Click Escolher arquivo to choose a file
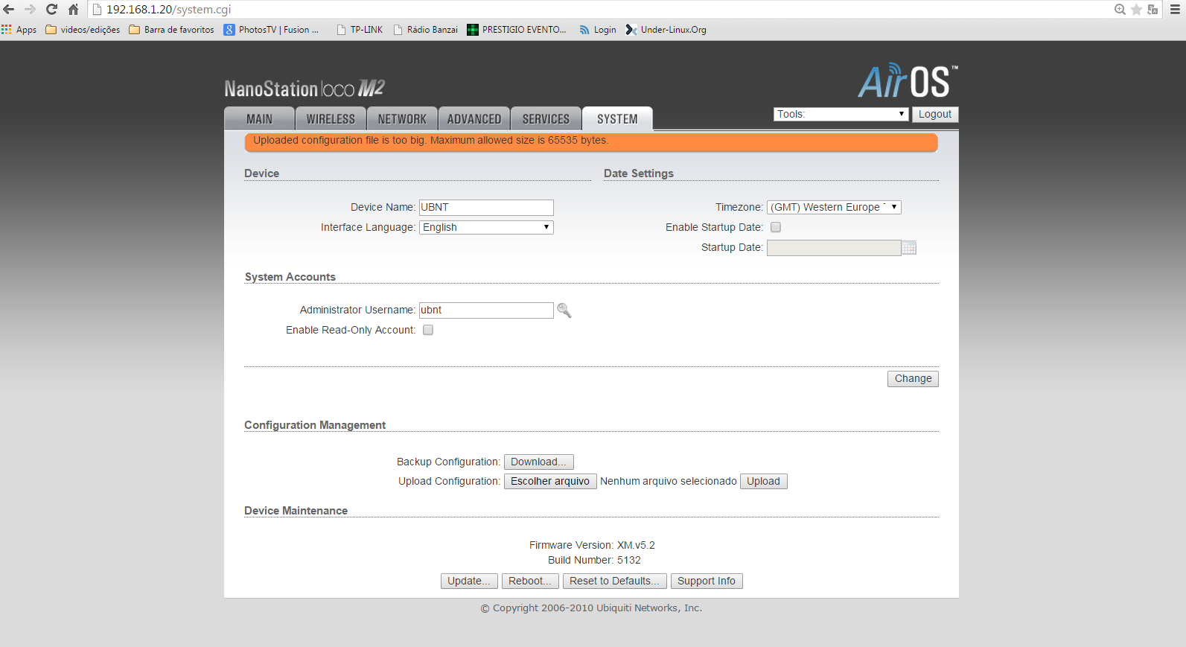The image size is (1186, 647). [x=550, y=482]
